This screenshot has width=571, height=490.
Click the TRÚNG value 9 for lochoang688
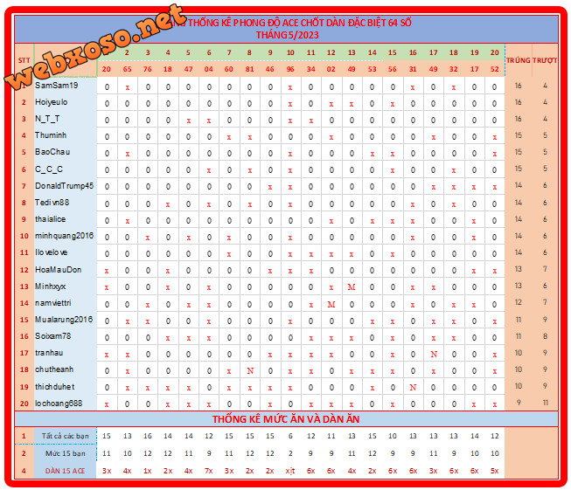click(519, 403)
